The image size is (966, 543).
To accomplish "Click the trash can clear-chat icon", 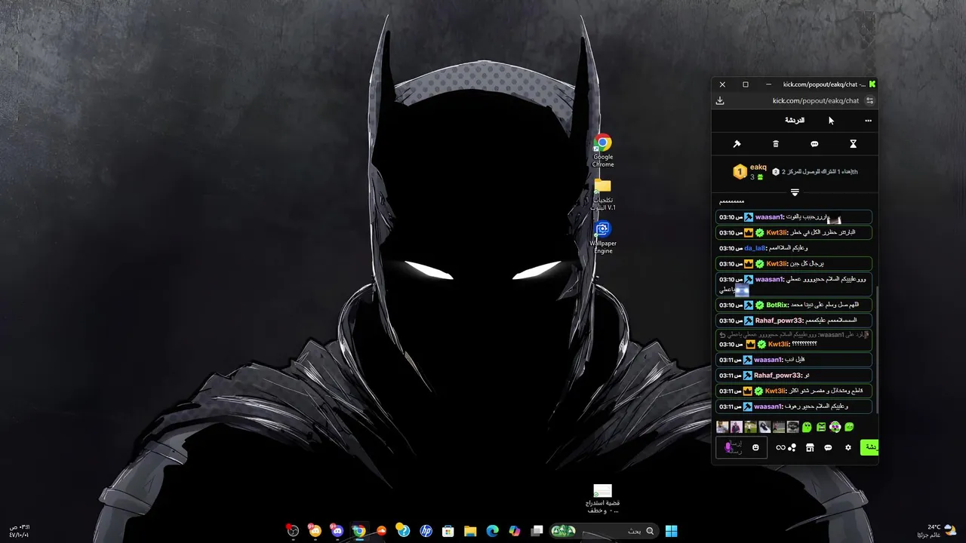I will click(x=776, y=144).
